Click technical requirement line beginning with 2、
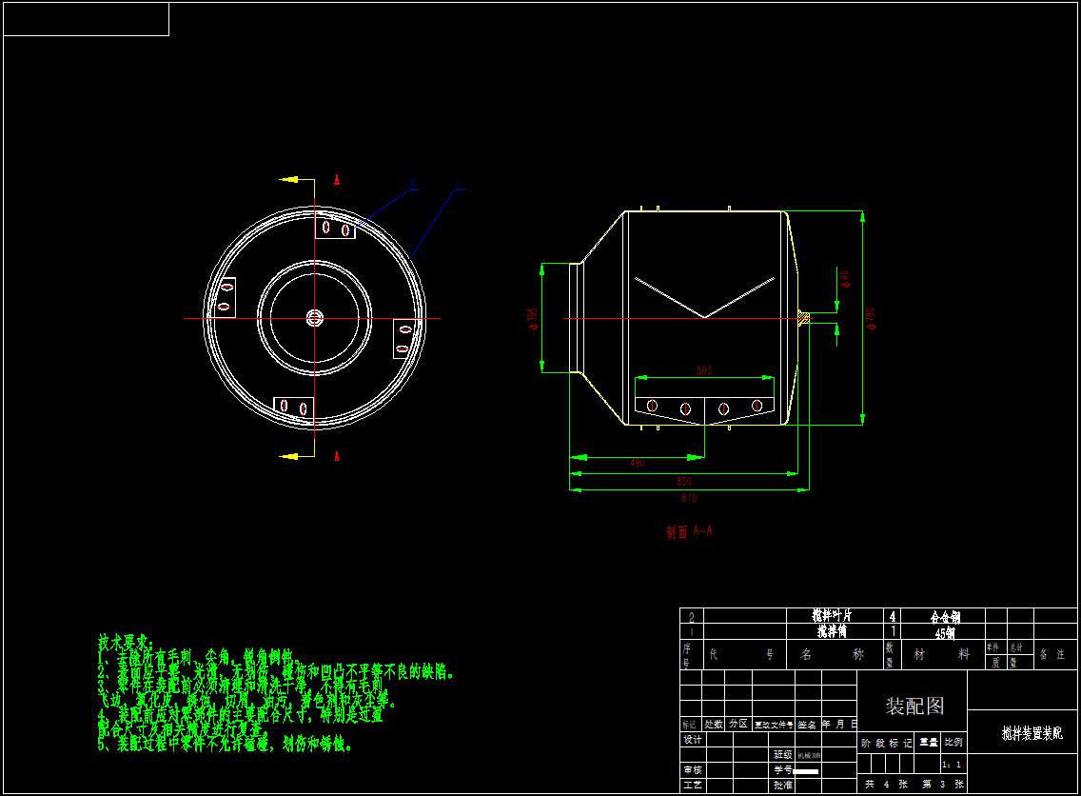The height and width of the screenshot is (796, 1081). coord(276,671)
